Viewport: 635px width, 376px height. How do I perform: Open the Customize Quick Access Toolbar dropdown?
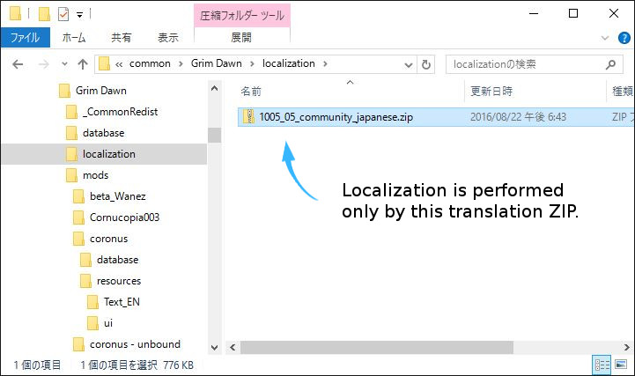coord(79,14)
